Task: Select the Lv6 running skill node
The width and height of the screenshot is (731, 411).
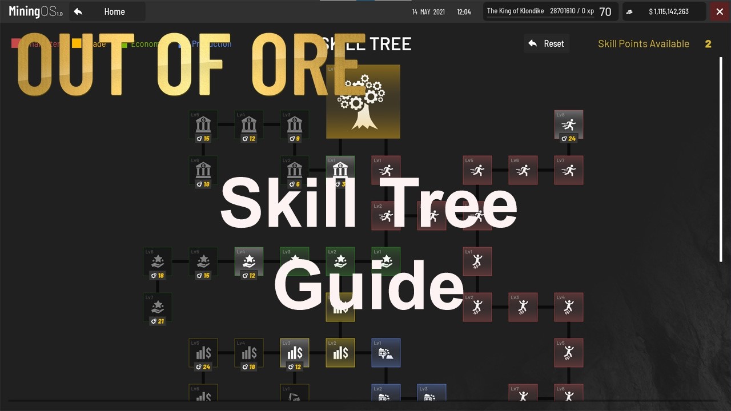Action: coord(523,170)
